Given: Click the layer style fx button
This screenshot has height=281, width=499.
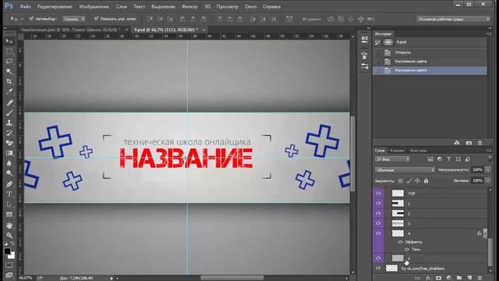Looking at the screenshot, I should point(428,278).
